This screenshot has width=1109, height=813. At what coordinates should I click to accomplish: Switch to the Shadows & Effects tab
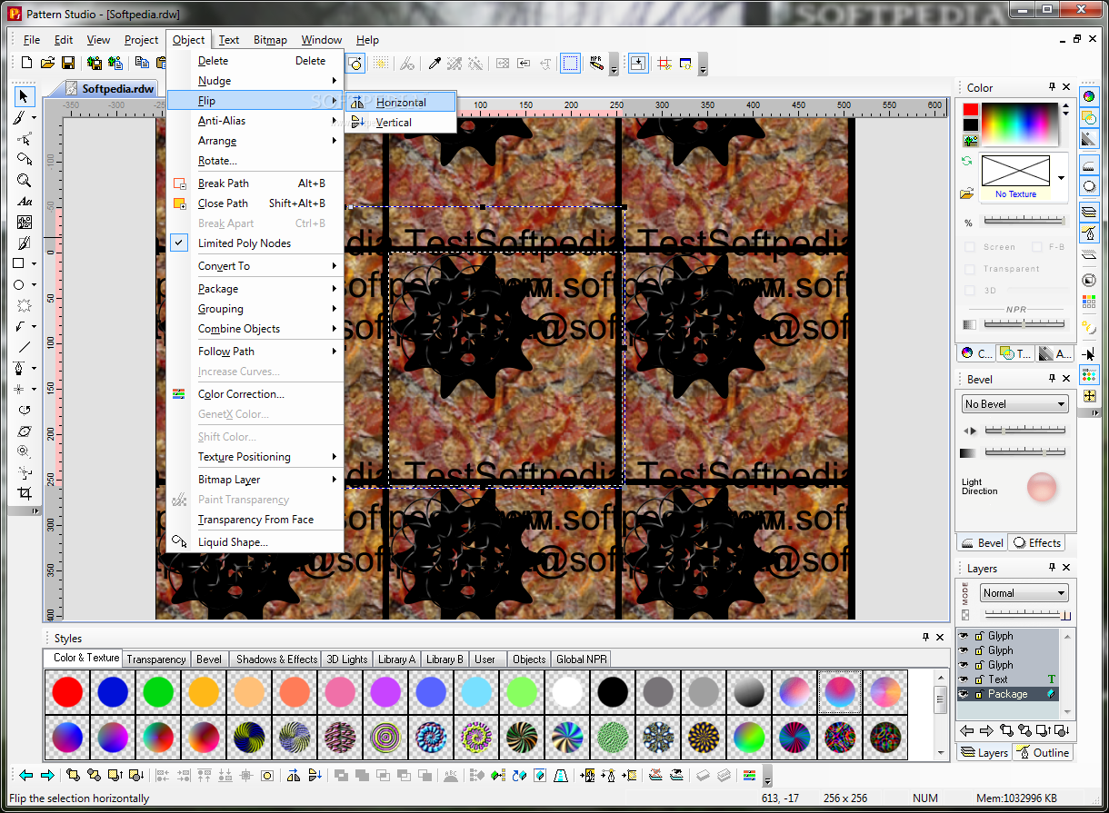(x=276, y=659)
